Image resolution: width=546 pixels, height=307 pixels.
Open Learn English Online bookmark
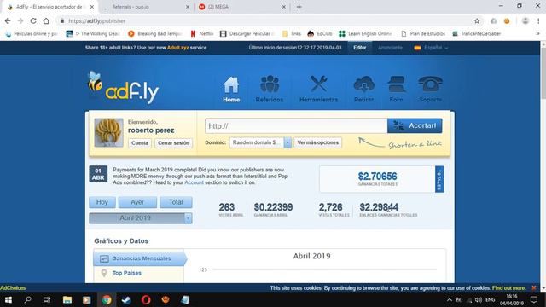[x=365, y=33]
